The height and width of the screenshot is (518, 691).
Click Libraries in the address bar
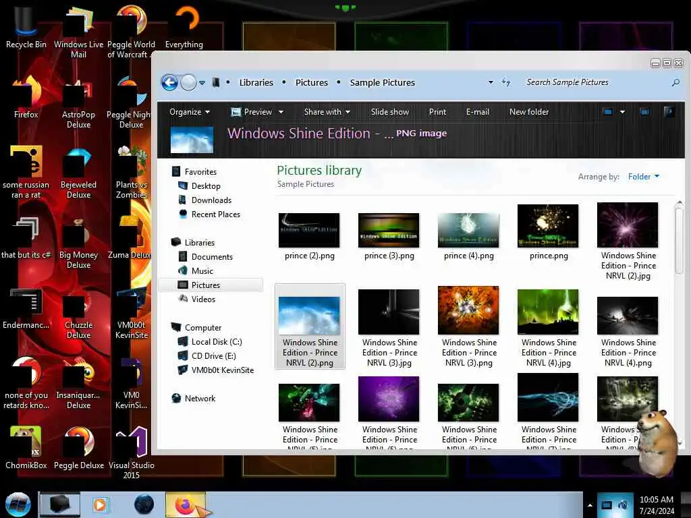coord(256,82)
